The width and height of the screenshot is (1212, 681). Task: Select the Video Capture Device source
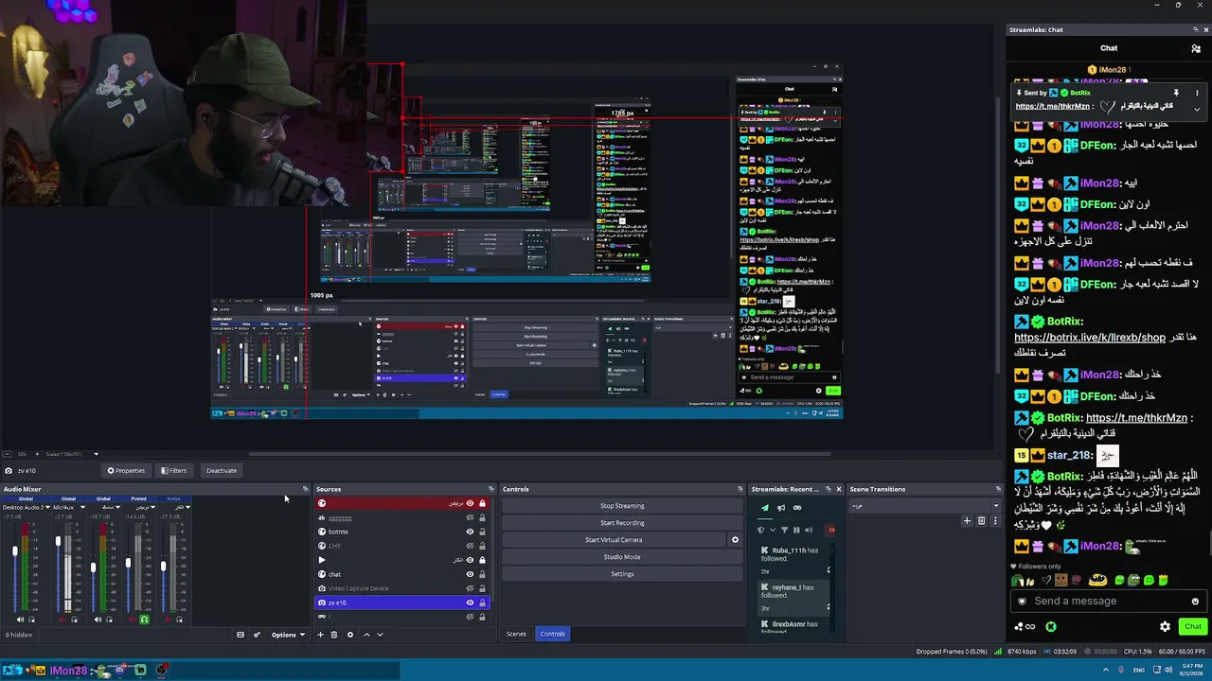coord(401,588)
